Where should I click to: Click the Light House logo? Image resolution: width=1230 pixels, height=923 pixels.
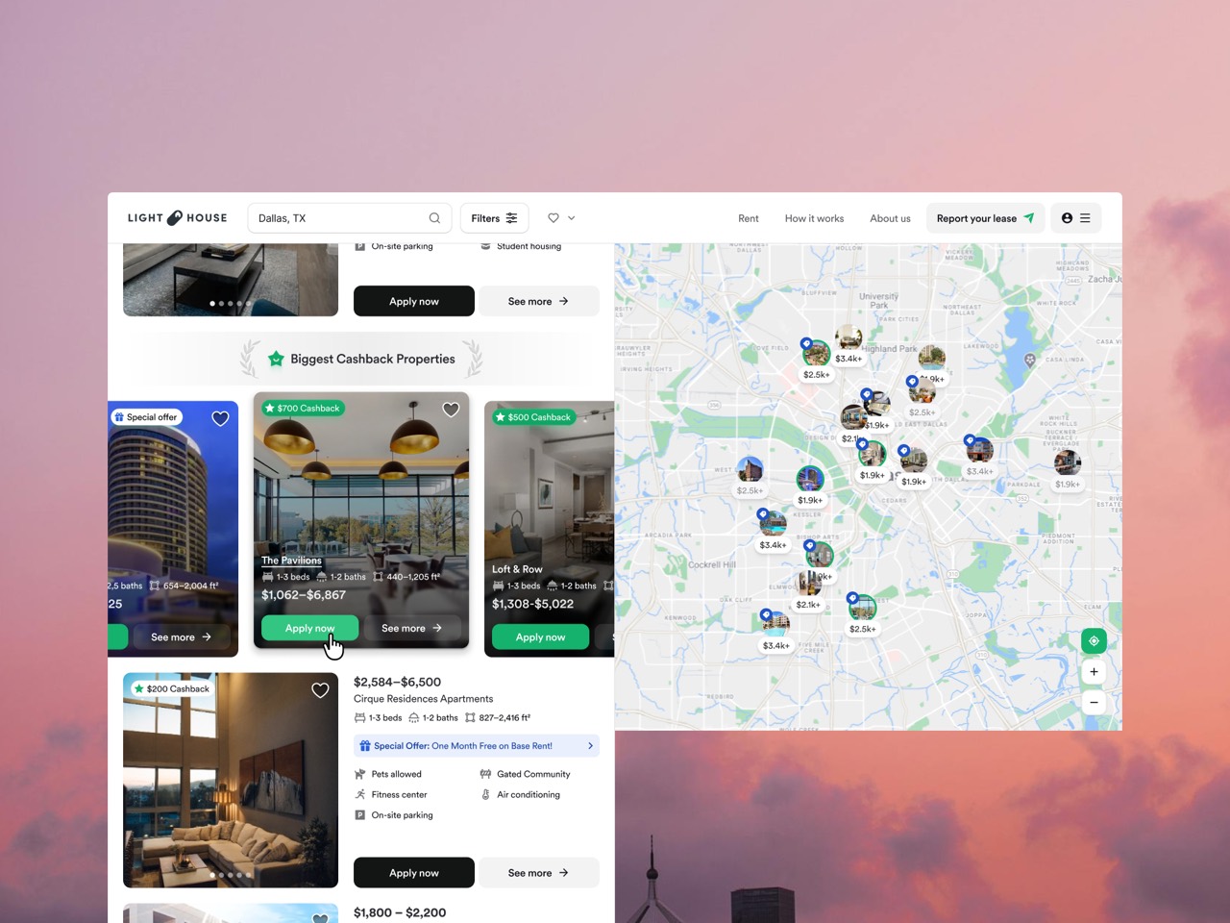(177, 217)
